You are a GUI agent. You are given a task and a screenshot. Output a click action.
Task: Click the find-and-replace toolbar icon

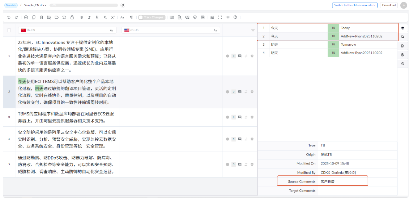(x=187, y=17)
